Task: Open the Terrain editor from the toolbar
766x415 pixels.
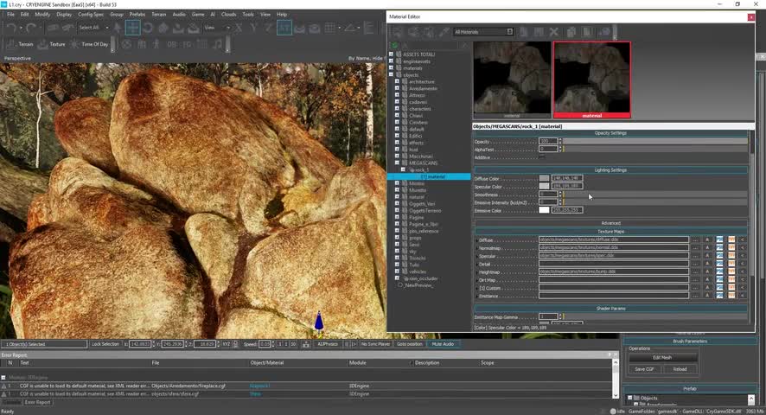Action: click(x=22, y=44)
